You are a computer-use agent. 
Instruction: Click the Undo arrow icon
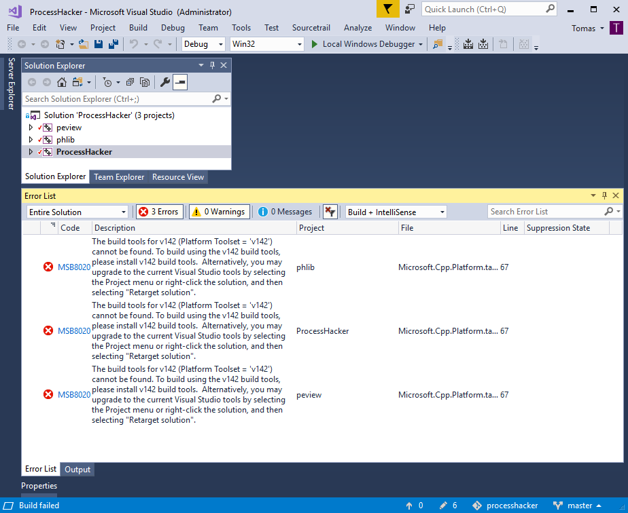(134, 44)
